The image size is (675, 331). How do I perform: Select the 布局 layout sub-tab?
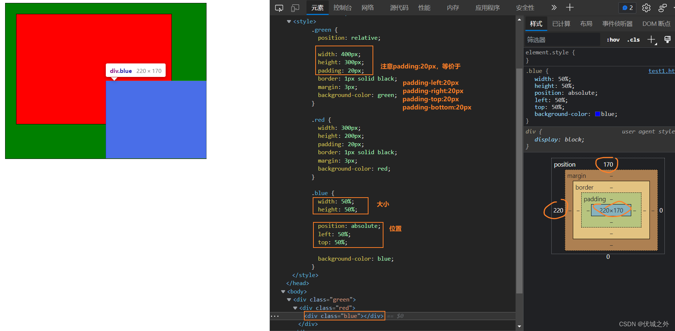[586, 24]
